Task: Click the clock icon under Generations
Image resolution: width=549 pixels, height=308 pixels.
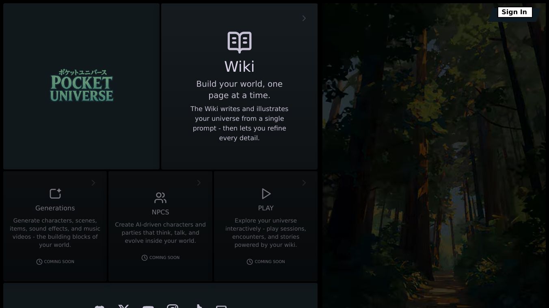Action: [x=39, y=262]
